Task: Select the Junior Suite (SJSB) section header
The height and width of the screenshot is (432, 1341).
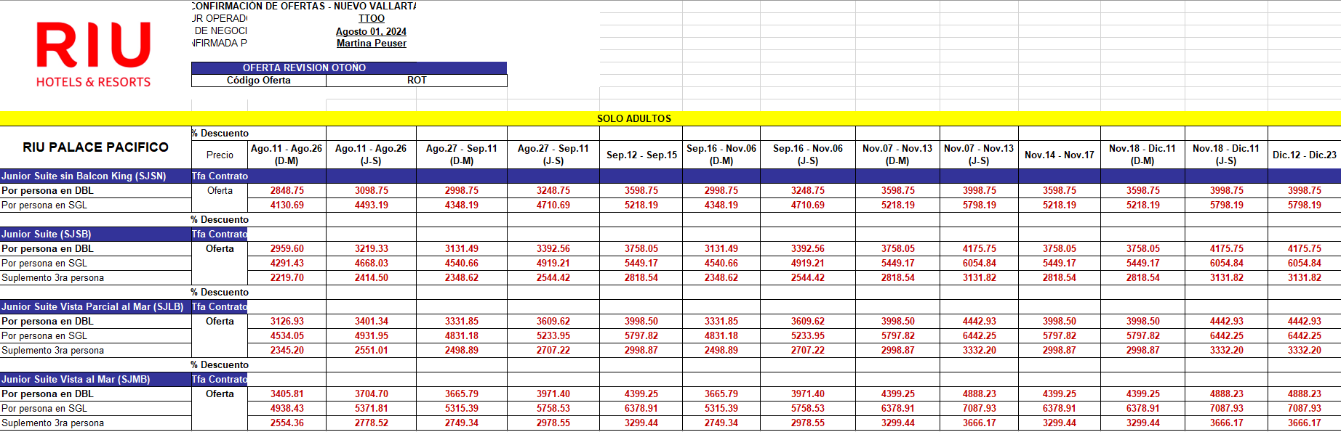Action: coord(95,235)
